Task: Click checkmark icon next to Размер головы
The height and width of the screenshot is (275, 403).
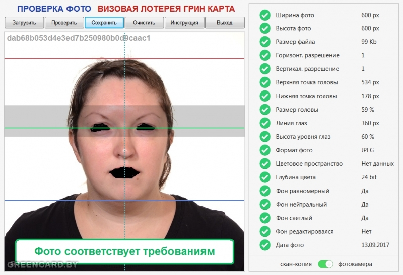Action: (265, 110)
